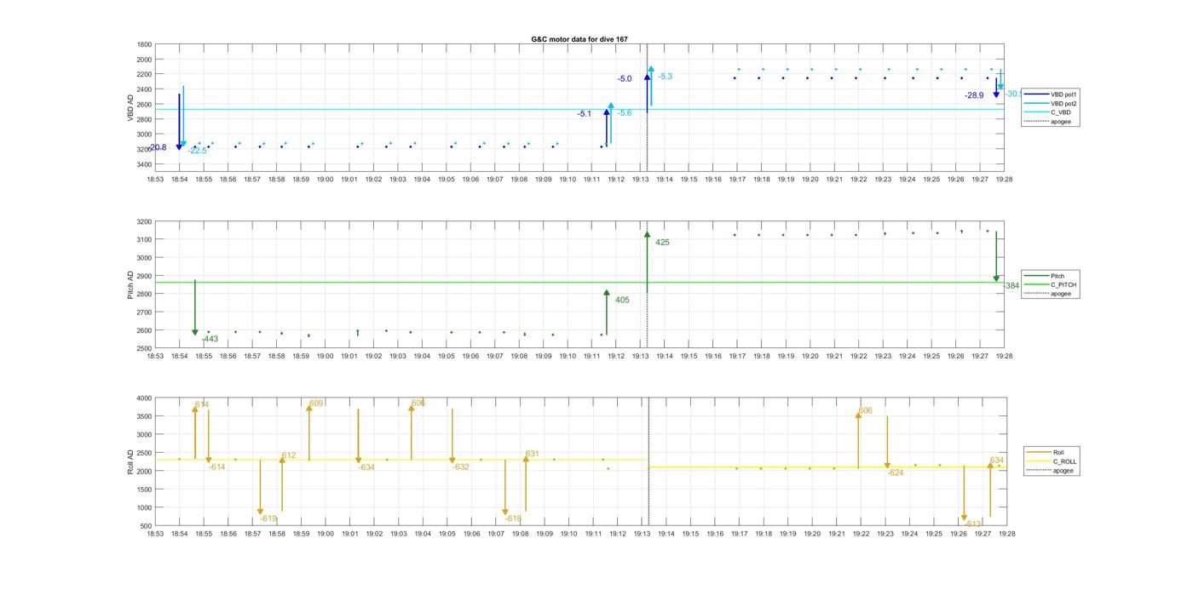Click the '634' roll arrow label

tap(997, 460)
